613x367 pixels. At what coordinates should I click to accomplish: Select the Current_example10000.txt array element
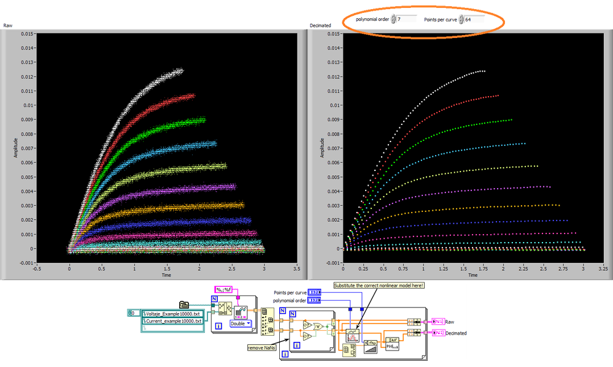[x=172, y=321]
